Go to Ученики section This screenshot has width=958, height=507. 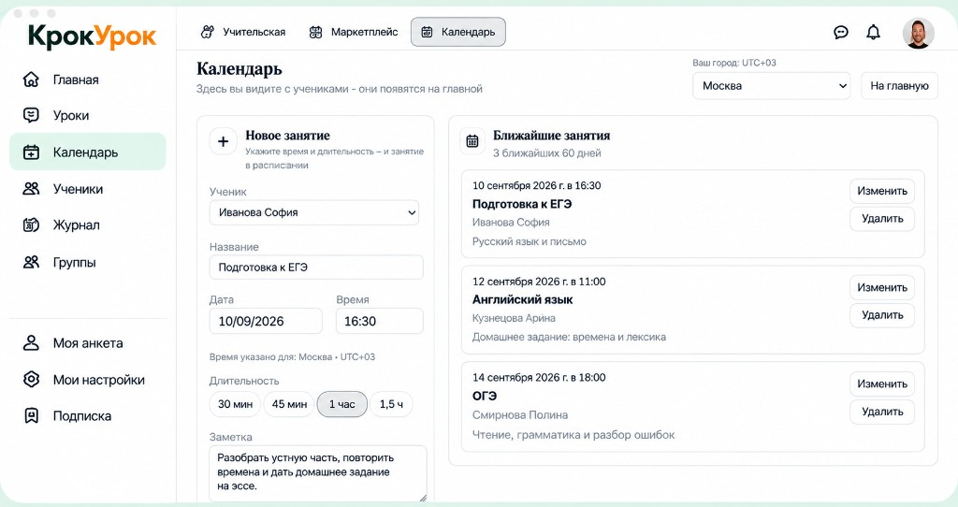tap(87, 189)
